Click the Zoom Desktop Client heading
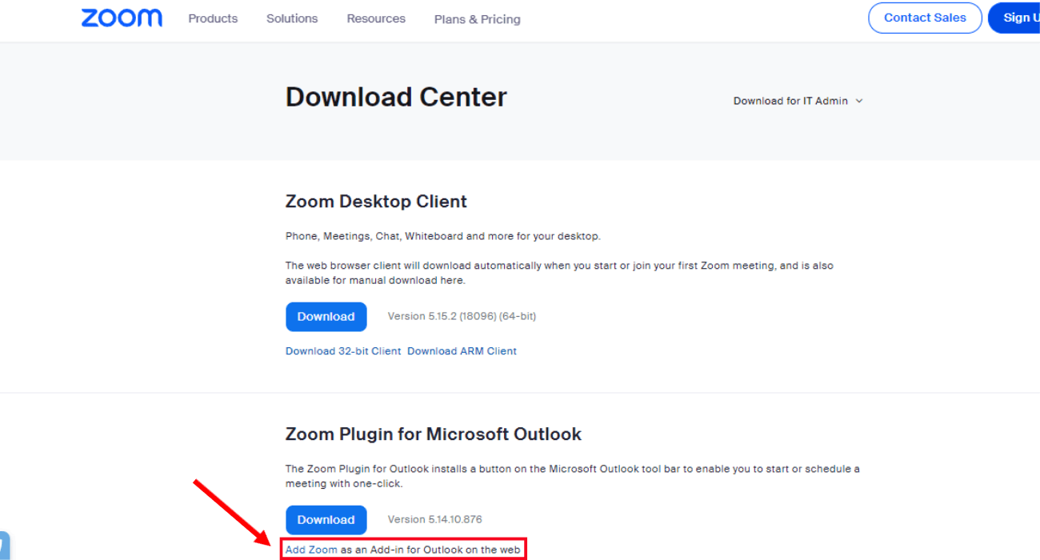The image size is (1040, 560). (x=376, y=202)
